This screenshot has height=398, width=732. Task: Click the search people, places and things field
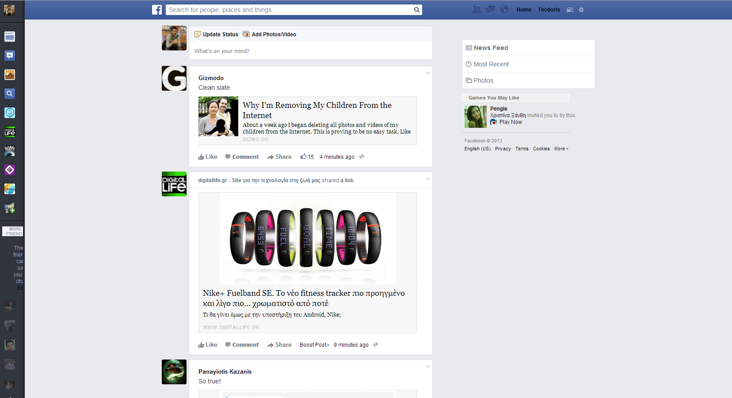pos(290,10)
